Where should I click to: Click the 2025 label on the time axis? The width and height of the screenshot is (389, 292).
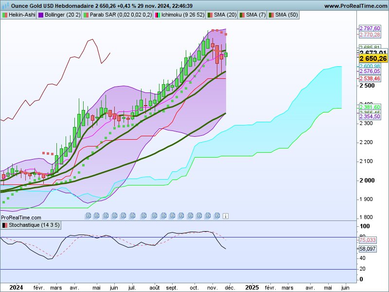point(252,288)
